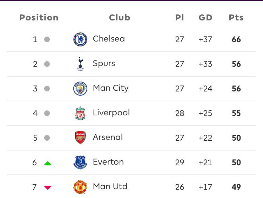Click the Liverpool club crest
The image size is (263, 198).
click(x=80, y=113)
